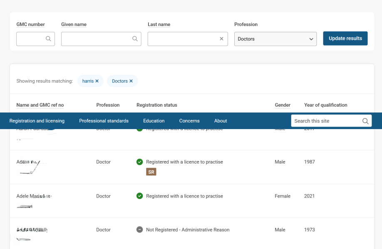Image resolution: width=382 pixels, height=249 pixels.
Task: Focus the Last name text field
Action: click(x=183, y=39)
